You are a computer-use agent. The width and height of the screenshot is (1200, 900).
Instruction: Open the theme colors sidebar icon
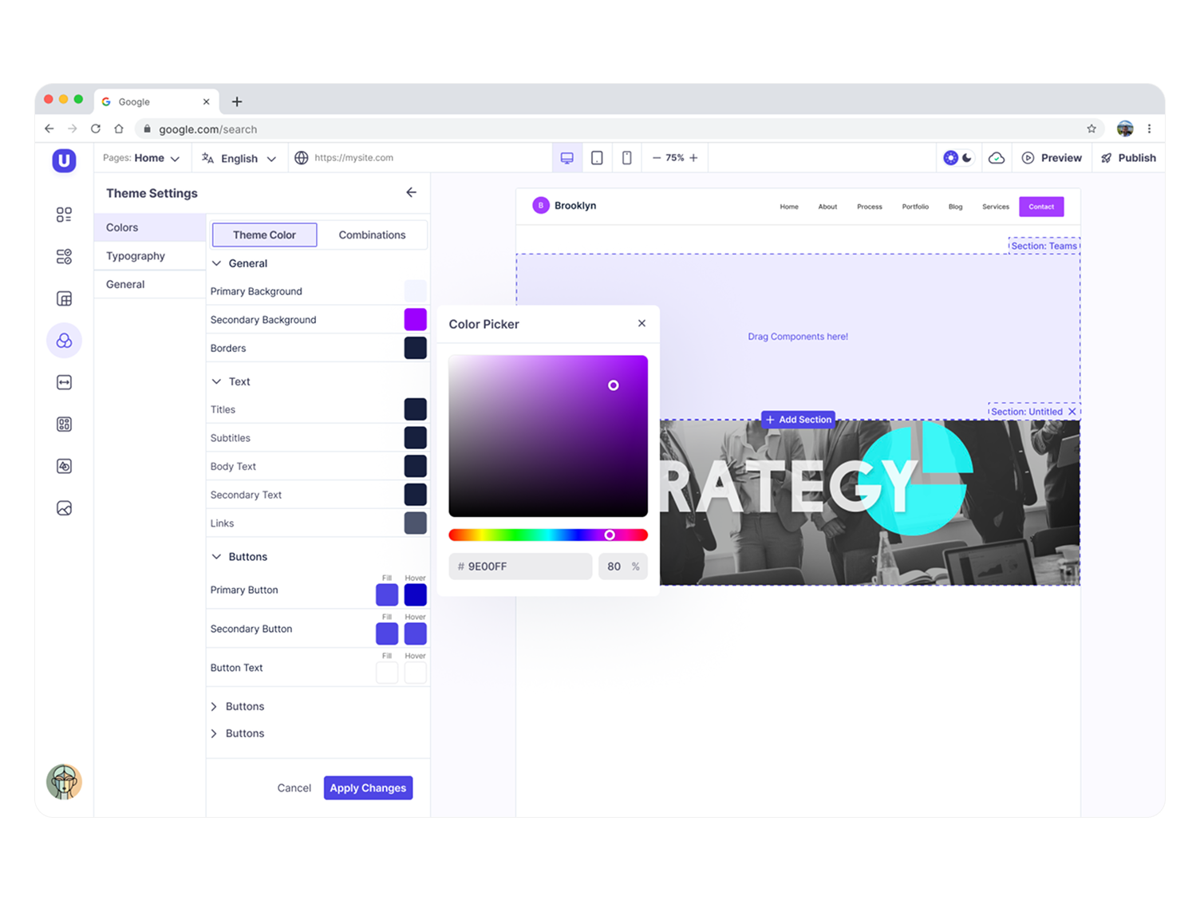[65, 341]
